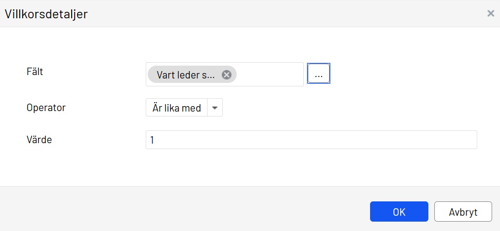Screen dimensions: 500x231
Task: Click the blank dialog body above the Fält row
Action: (247, 44)
